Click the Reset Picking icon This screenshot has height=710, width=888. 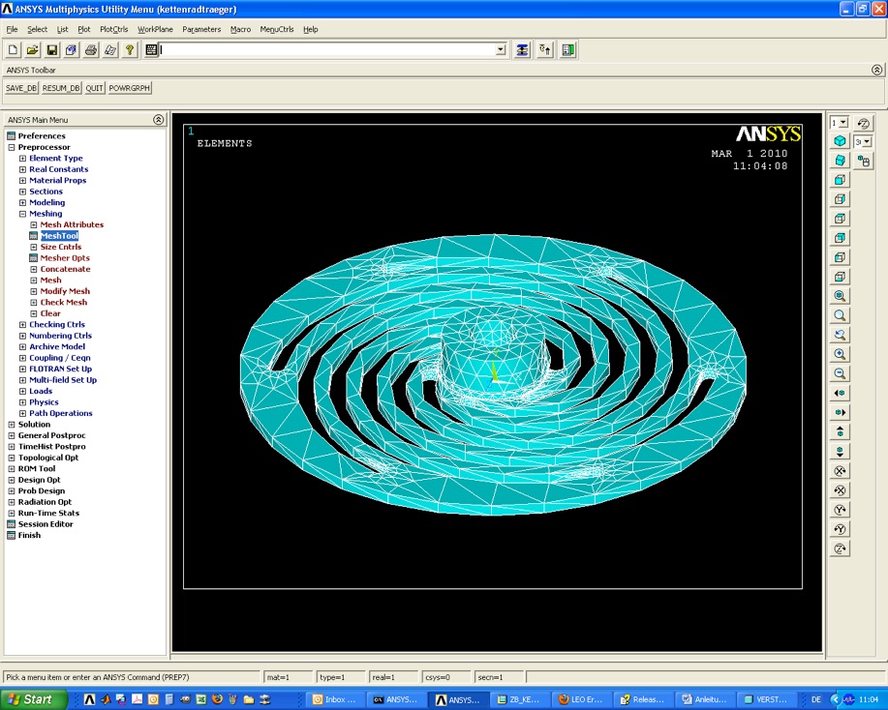tap(545, 50)
